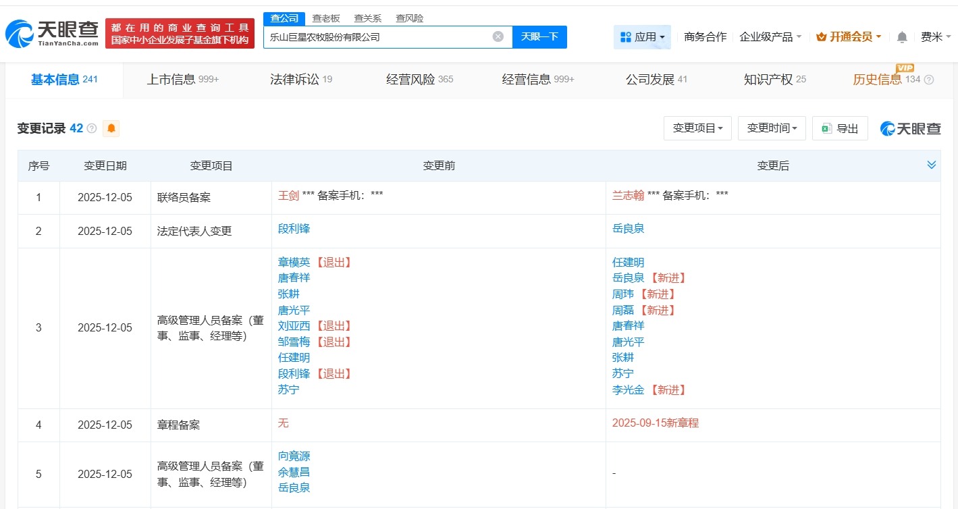Viewport: 958px width, 509px height.
Task: Open the 变更项目 filter dropdown
Action: [697, 128]
